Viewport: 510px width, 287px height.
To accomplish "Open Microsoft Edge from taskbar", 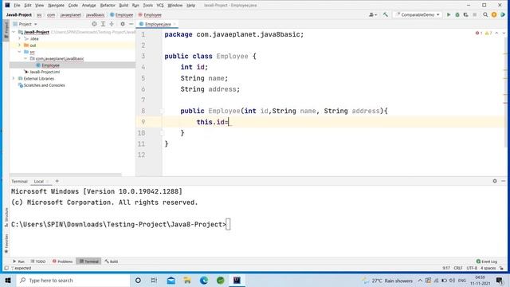I will click(204, 280).
